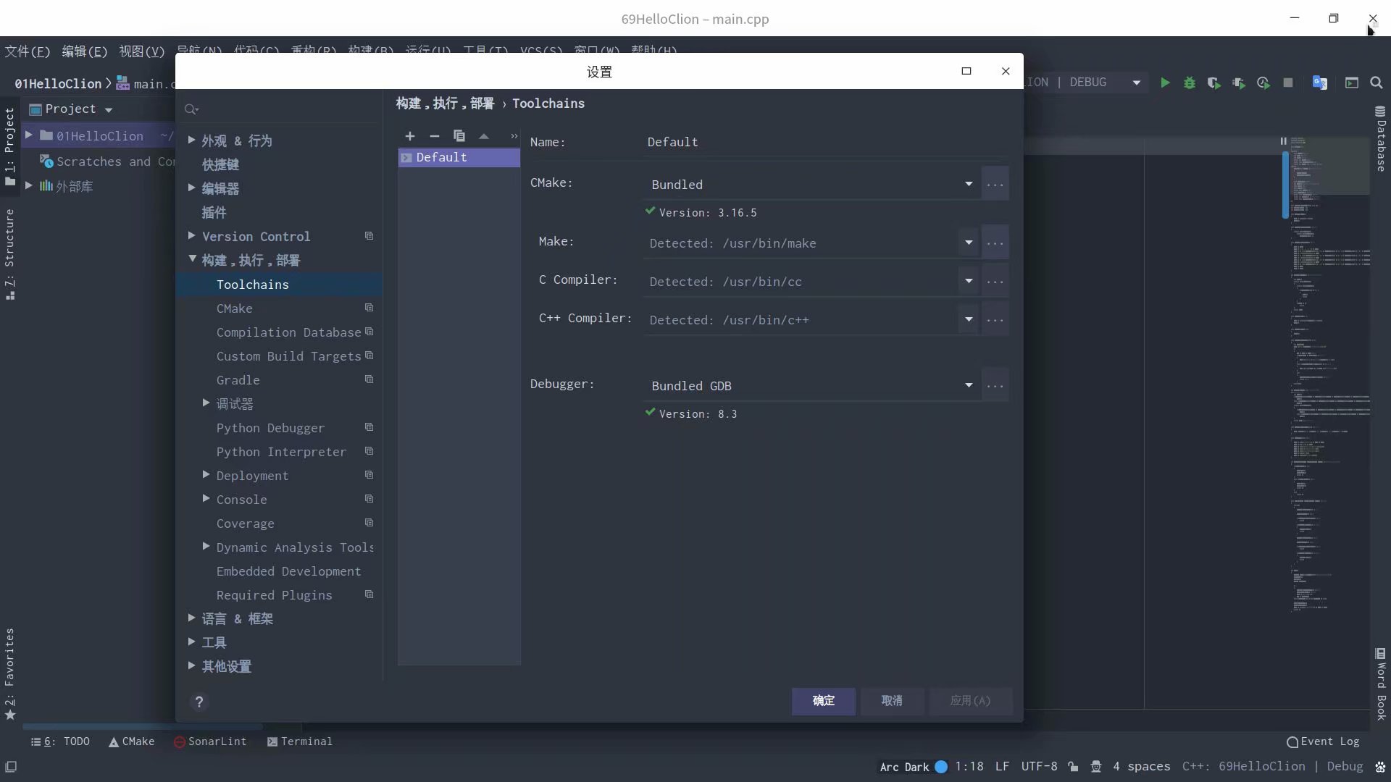Open the TODO tool window tab

pos(60,742)
